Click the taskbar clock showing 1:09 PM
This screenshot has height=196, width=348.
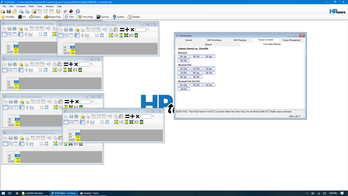click(333, 193)
